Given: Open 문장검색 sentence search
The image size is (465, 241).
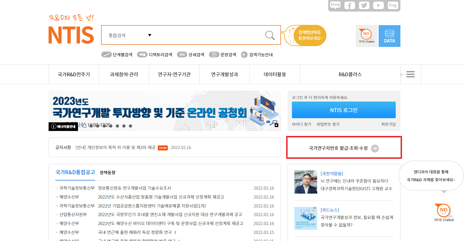Looking at the screenshot, I should pyautogui.click(x=223, y=54).
